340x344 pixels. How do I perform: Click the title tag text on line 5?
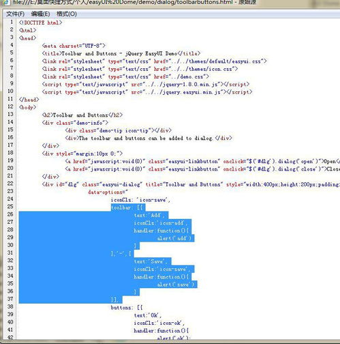click(121, 53)
